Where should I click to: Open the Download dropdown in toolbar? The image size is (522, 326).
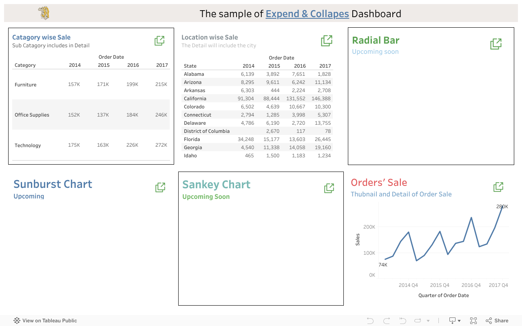[455, 321]
